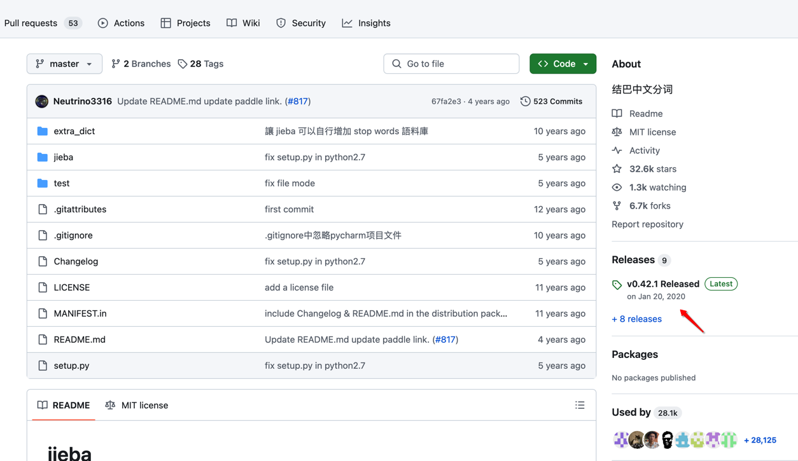Open the extra_dict folder
Image resolution: width=798 pixels, height=461 pixels.
pos(74,131)
